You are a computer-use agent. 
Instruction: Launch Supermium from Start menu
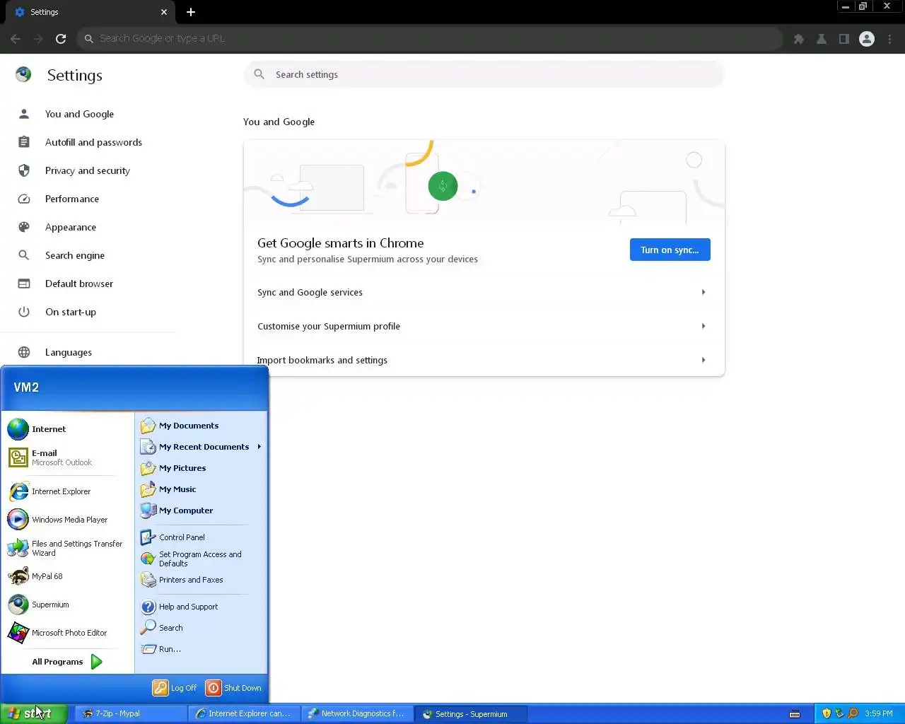point(68,605)
